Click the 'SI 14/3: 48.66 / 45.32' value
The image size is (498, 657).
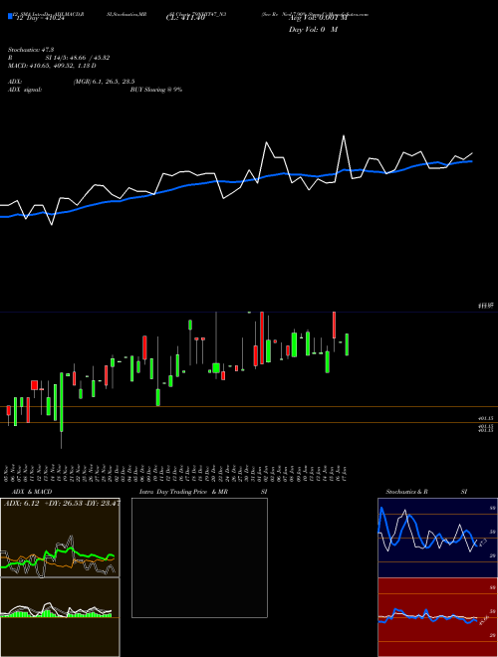pyautogui.click(x=78, y=58)
